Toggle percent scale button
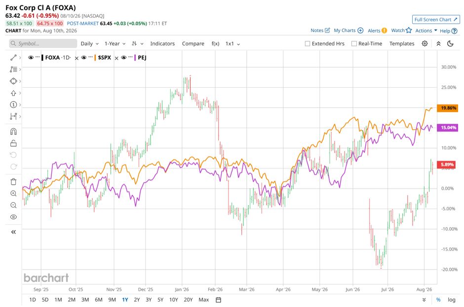The width and height of the screenshot is (464, 307). coord(438,300)
